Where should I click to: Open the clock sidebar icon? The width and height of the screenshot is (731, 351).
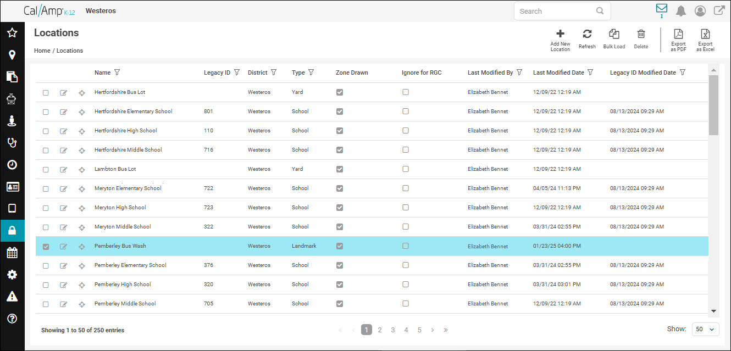coord(12,165)
